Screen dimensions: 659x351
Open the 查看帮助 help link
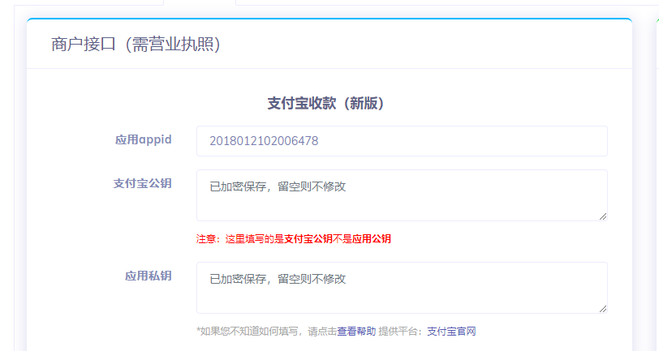point(356,332)
